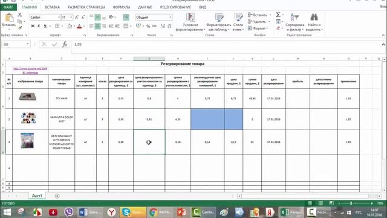Open the Сортировка и фильтр dropdown
387x218 pixels.
[294, 22]
